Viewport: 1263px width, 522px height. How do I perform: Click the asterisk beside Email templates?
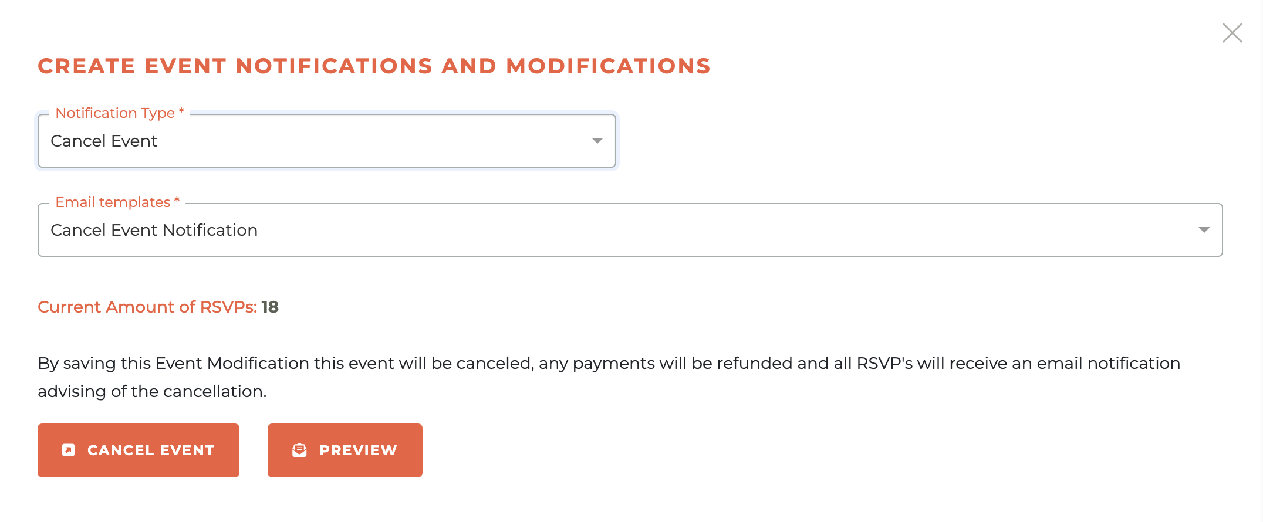177,201
